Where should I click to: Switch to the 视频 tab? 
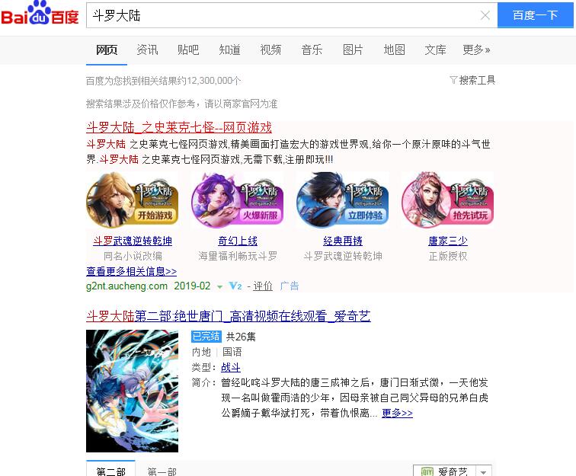click(270, 50)
